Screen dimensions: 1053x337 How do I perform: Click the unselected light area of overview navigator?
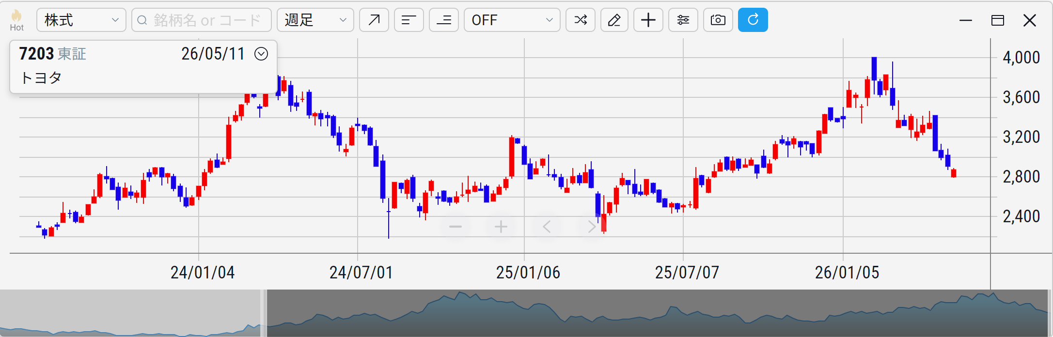[130, 313]
